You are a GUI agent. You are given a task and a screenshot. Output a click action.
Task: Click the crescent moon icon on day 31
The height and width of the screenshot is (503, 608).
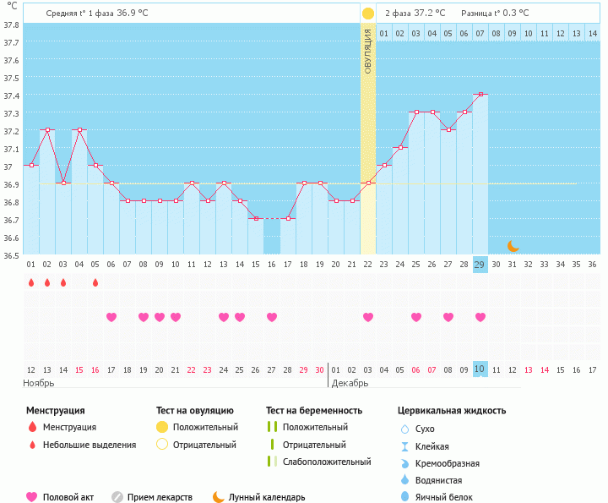coord(513,246)
